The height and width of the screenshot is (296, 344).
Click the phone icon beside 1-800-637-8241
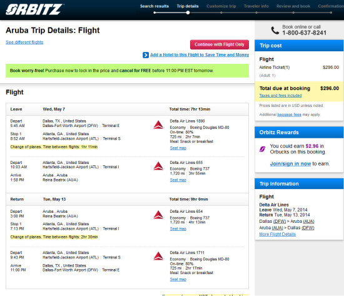tap(275, 30)
